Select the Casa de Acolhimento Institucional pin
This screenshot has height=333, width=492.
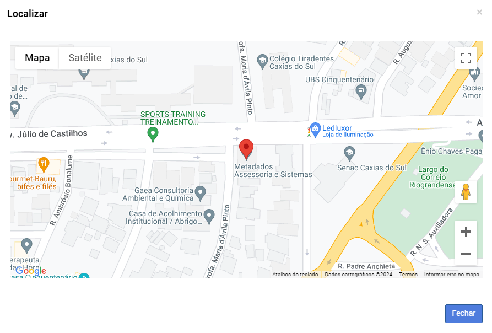pyautogui.click(x=209, y=217)
